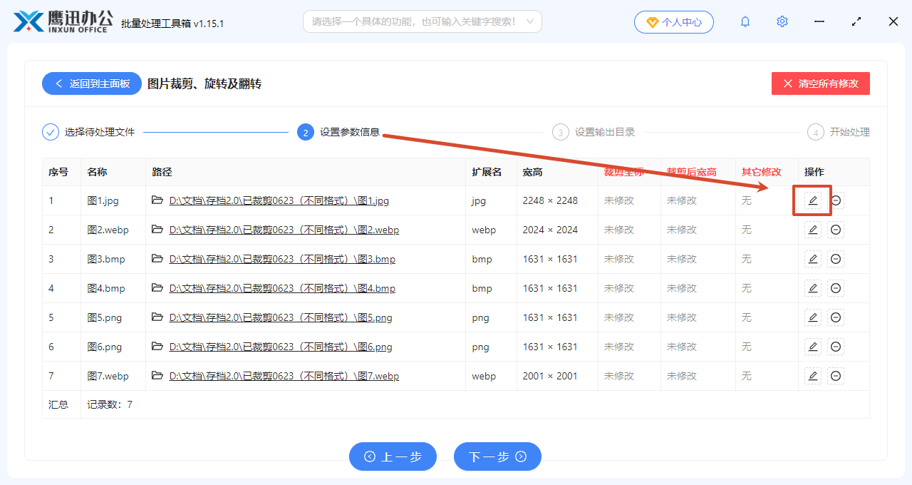Open folder icon for 图1.jpg path
Screen dimensions: 912x485
tap(157, 200)
